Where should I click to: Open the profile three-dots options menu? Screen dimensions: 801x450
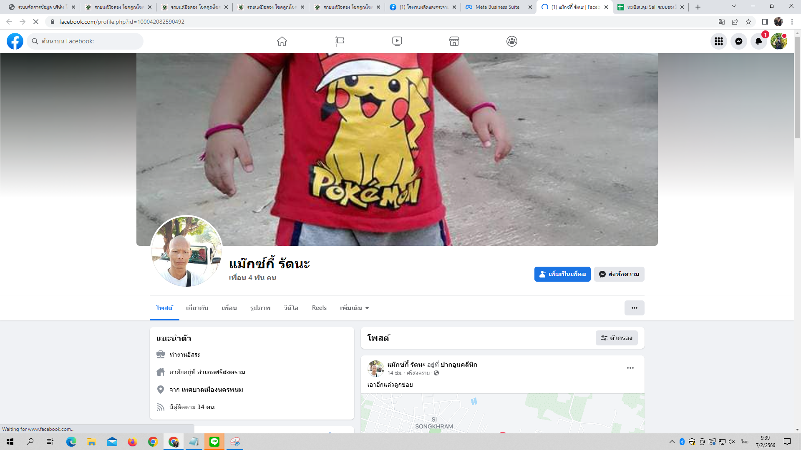tap(634, 308)
